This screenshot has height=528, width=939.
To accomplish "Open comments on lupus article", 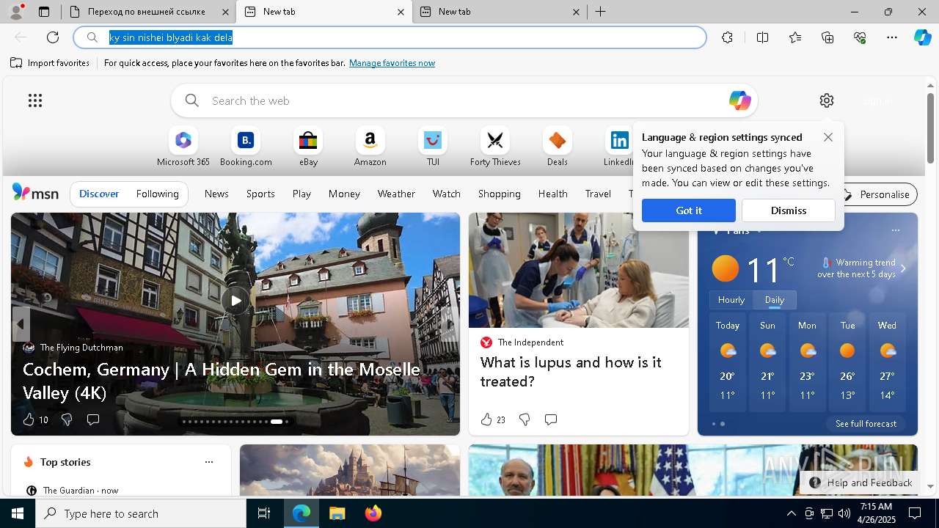I will tap(551, 419).
